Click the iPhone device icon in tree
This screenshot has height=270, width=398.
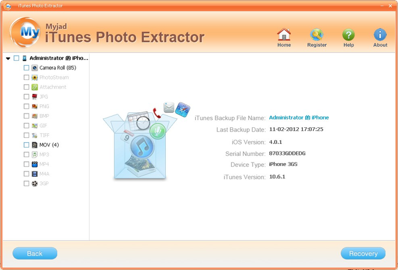click(25, 59)
